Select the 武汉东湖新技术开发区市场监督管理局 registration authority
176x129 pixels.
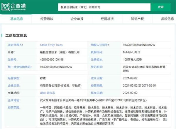tap(144, 69)
